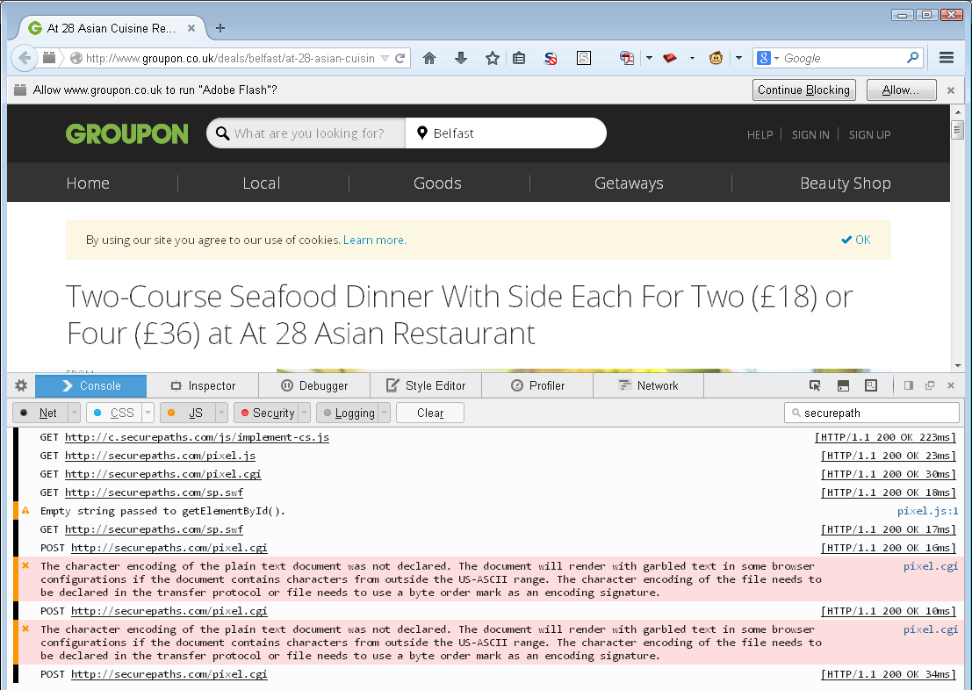The image size is (972, 690).
Task: Open the PDF converter dropdown arrow
Action: pyautogui.click(x=649, y=58)
